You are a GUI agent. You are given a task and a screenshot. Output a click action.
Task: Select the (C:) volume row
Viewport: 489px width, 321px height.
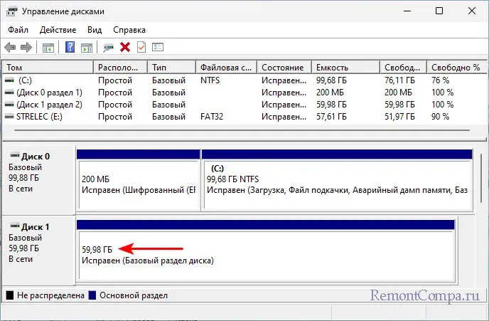click(x=244, y=80)
